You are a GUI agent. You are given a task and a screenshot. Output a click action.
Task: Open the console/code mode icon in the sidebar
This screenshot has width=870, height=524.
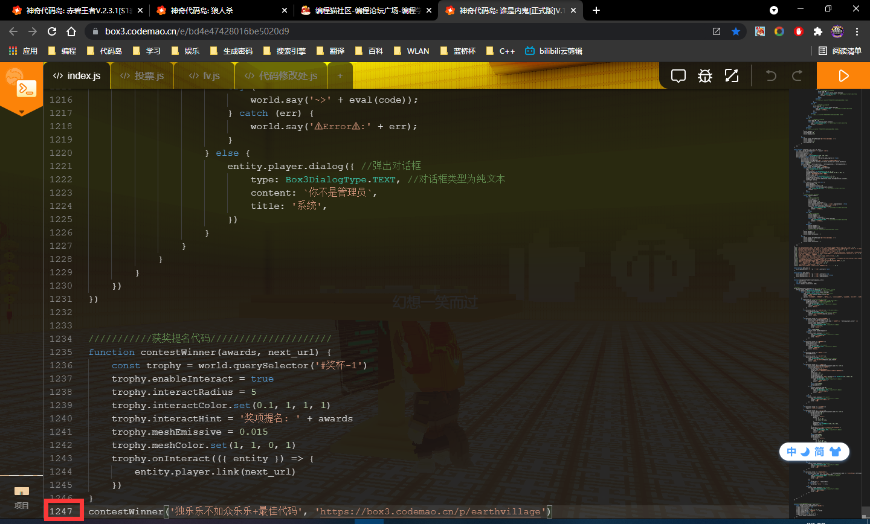(27, 89)
